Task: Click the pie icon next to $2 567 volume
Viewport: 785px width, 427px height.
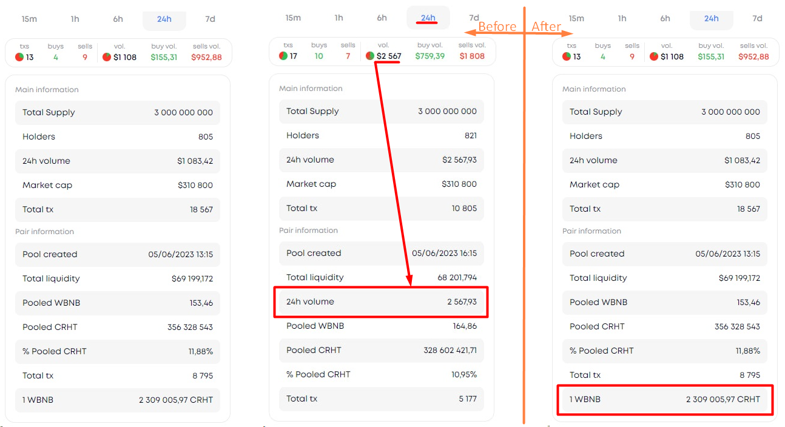Action: pyautogui.click(x=370, y=56)
